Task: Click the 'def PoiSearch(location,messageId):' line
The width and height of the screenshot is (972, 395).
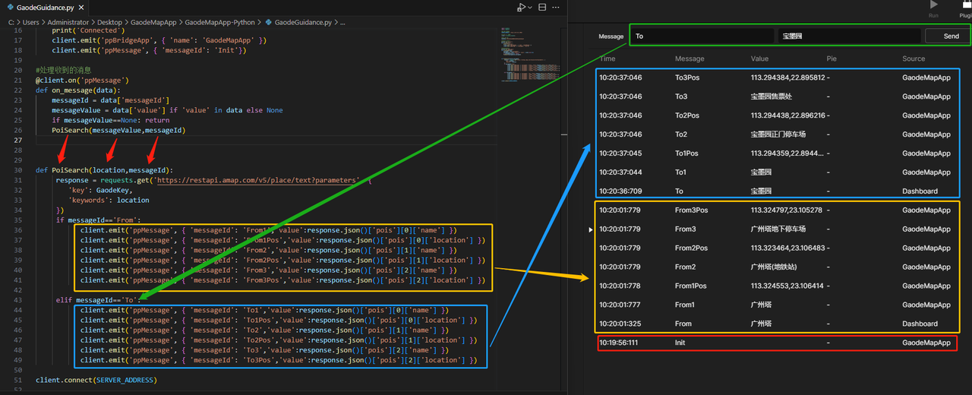Action: pos(104,170)
